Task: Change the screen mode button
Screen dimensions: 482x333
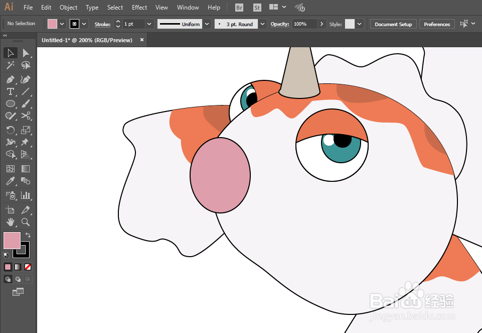Action: (x=18, y=292)
